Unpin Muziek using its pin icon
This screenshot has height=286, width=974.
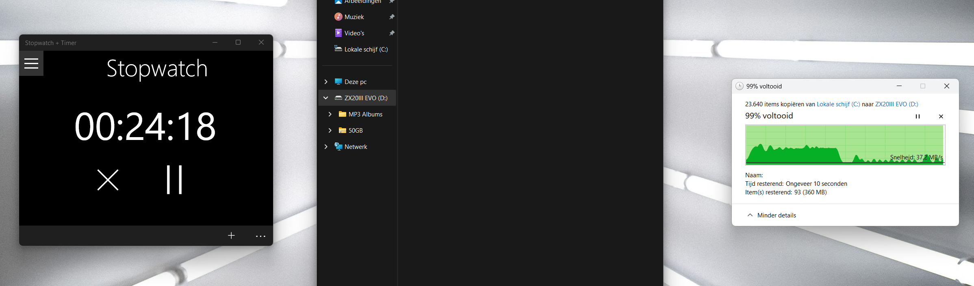(392, 17)
